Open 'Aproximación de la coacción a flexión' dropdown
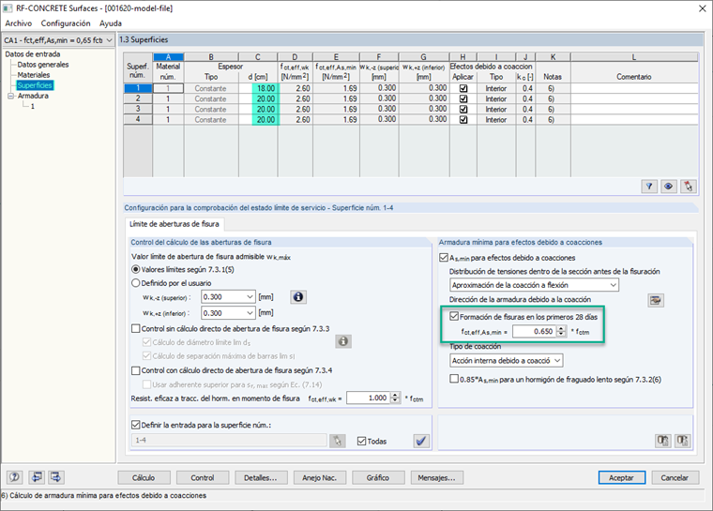Image resolution: width=713 pixels, height=511 pixels. (x=613, y=285)
